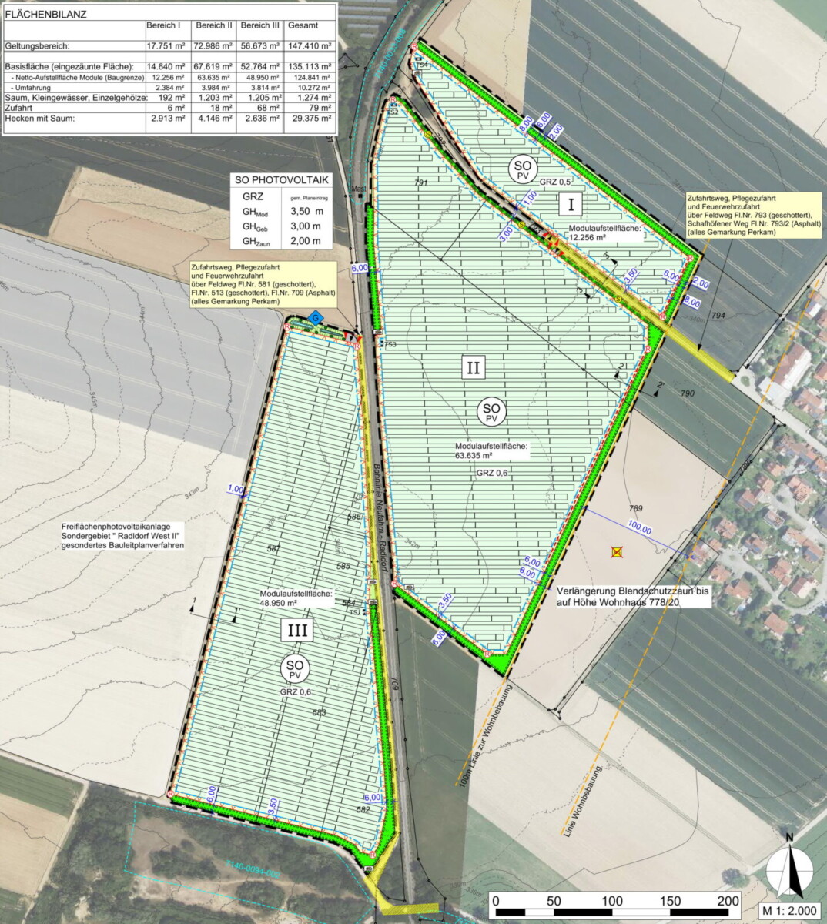The height and width of the screenshot is (924, 827).
Task: Click the Geltungsbereich row label
Action: 37,46
